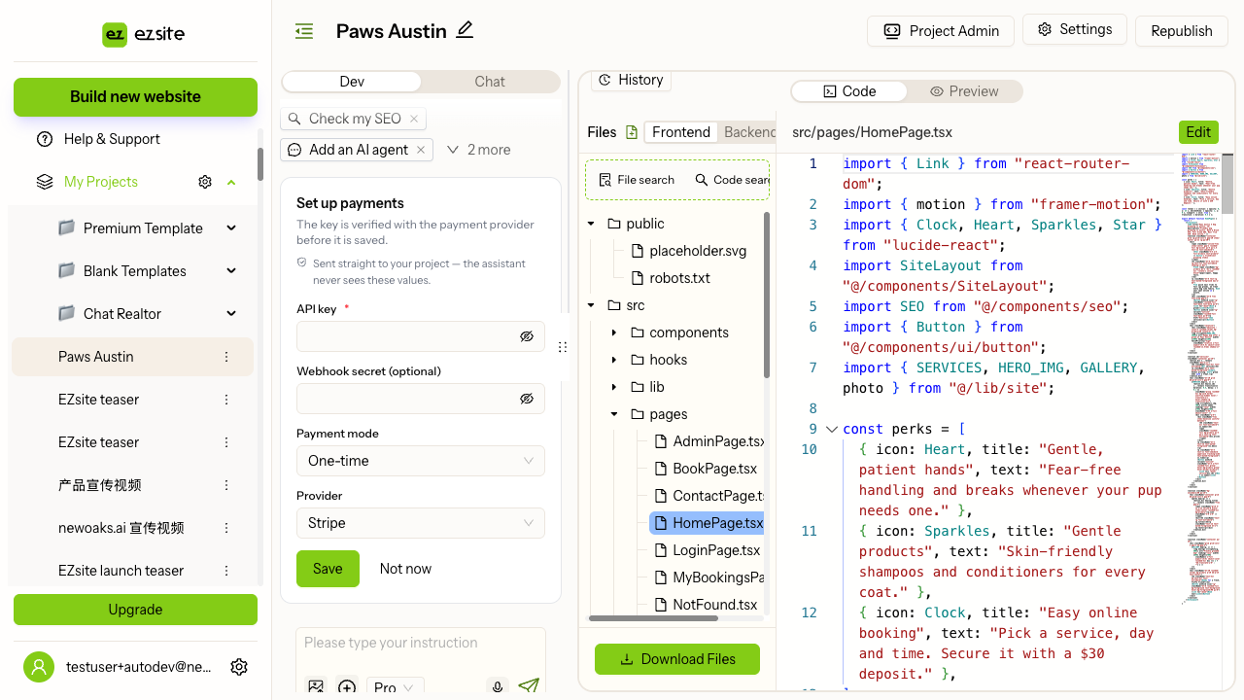Screen dimensions: 1244x700
Task: Click the code minimap on the right
Action: (1200, 379)
